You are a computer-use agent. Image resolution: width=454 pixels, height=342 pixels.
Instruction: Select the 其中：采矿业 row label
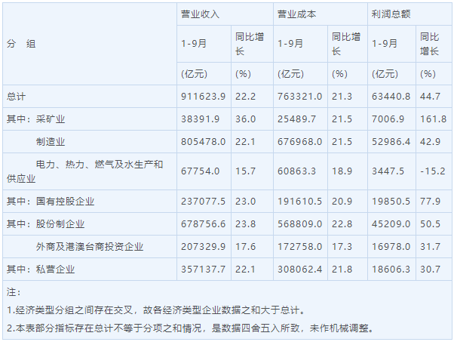tap(36, 119)
